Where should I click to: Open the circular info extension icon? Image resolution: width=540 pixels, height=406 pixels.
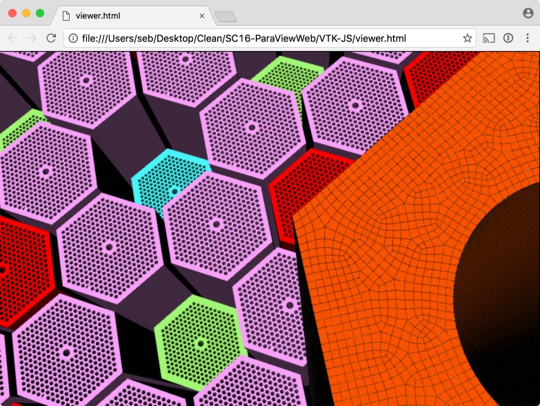[x=508, y=38]
